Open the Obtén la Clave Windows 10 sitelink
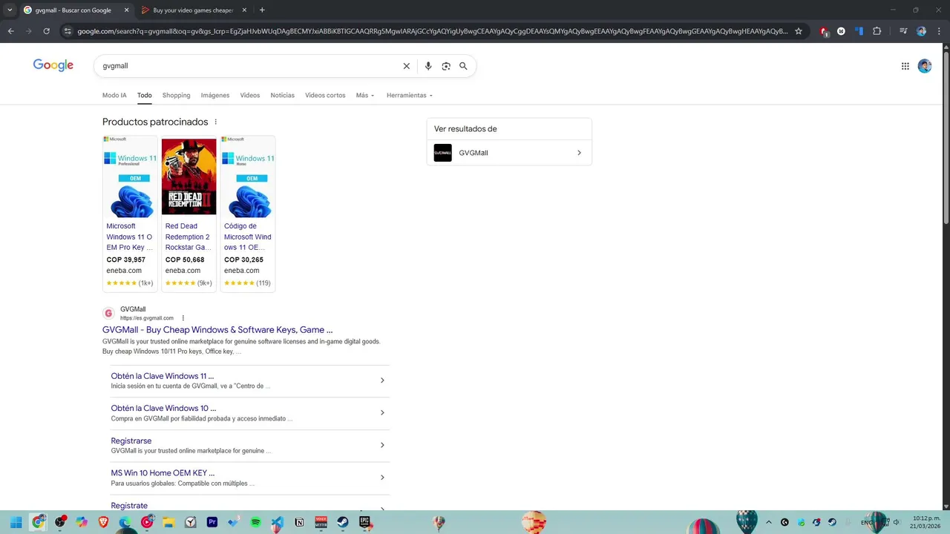Image resolution: width=950 pixels, height=534 pixels. (x=163, y=409)
